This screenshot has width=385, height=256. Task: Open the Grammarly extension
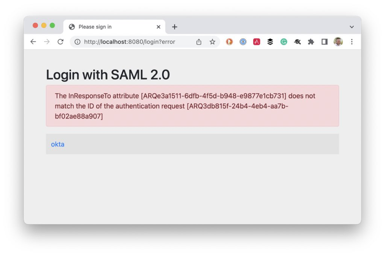pyautogui.click(x=283, y=41)
